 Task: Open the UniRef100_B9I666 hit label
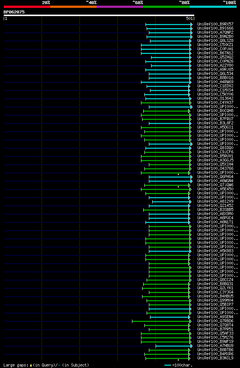coord(215,28)
